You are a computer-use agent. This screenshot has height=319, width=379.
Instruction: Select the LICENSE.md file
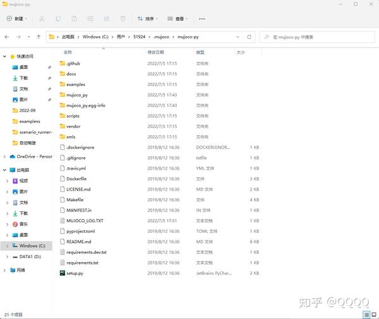78,189
